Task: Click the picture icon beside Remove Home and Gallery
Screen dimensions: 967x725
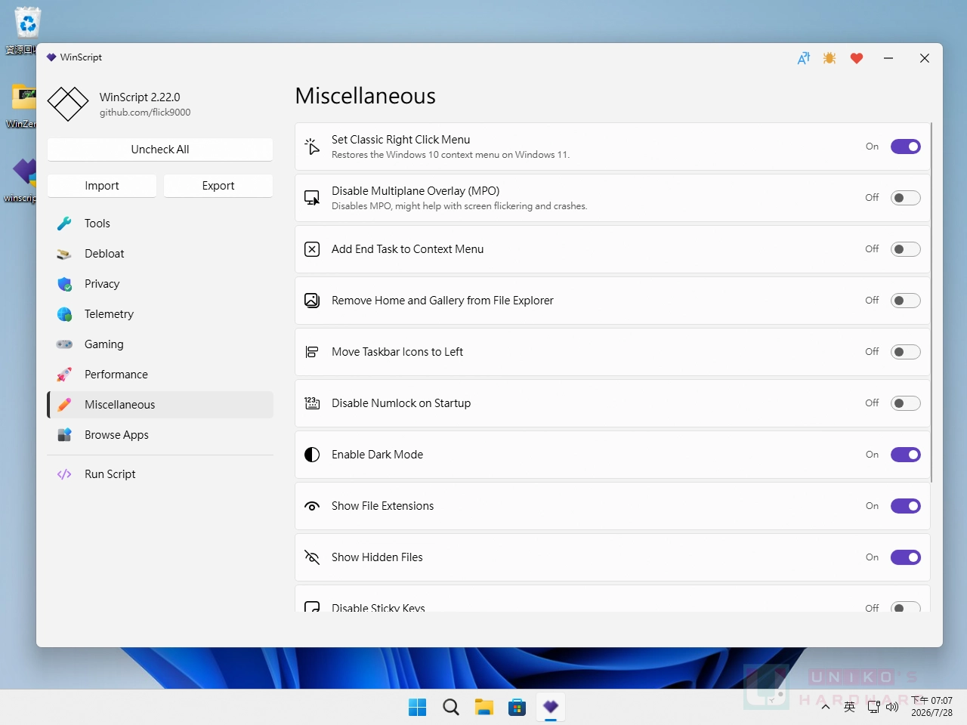Action: (312, 301)
